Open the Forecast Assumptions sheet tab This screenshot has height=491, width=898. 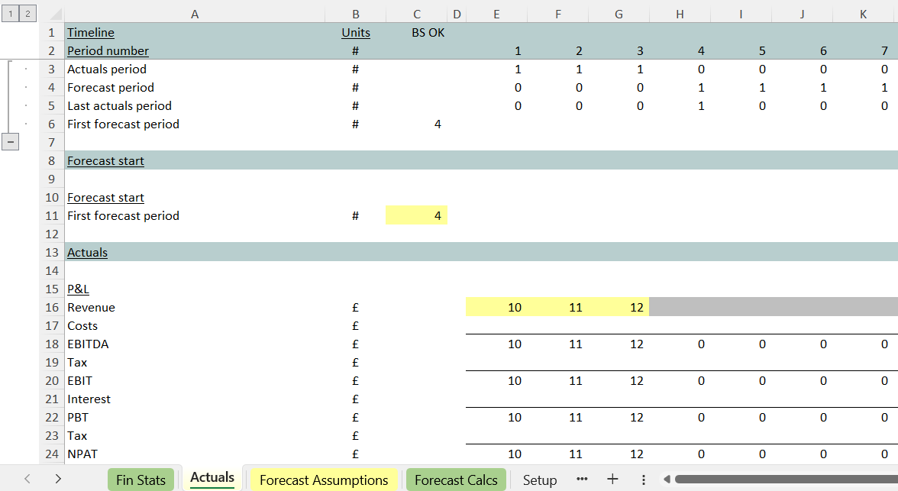tap(324, 480)
